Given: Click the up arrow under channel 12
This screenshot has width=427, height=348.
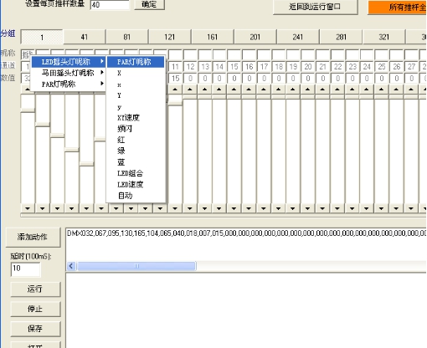Looking at the screenshot, I should click(x=190, y=90).
